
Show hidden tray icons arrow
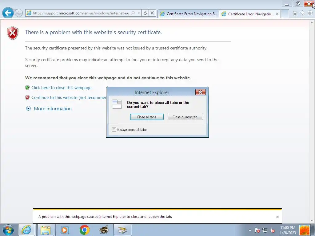(250, 230)
